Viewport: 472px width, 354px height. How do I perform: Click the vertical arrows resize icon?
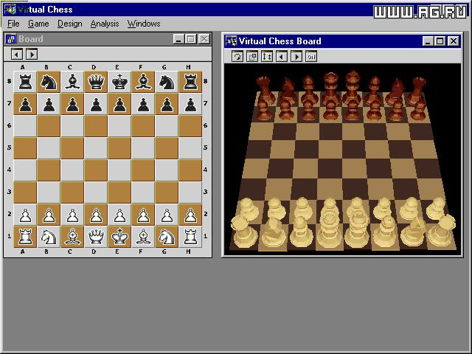(x=267, y=57)
